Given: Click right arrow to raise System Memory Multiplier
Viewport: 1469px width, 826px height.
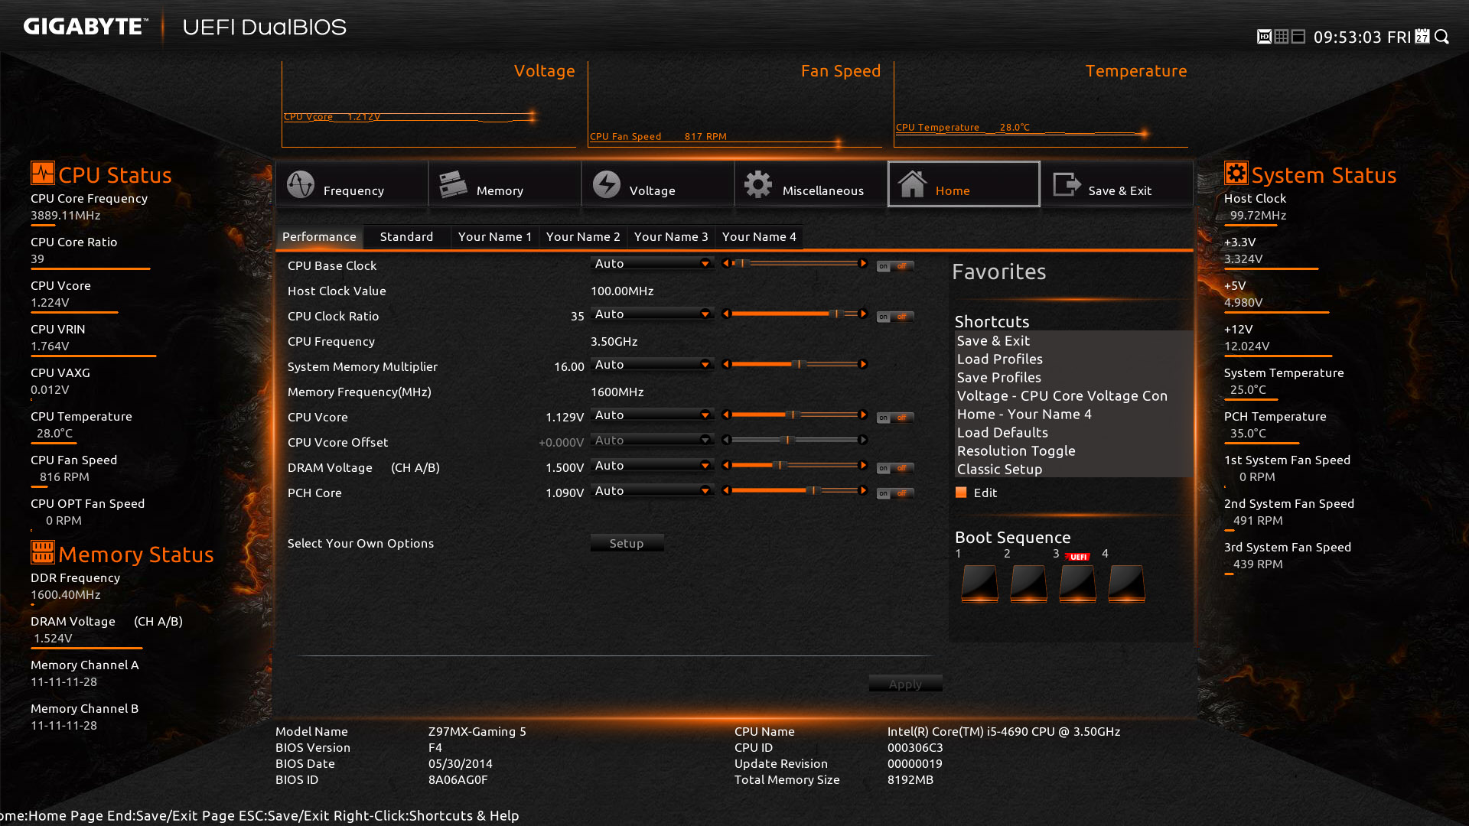Looking at the screenshot, I should coord(863,364).
